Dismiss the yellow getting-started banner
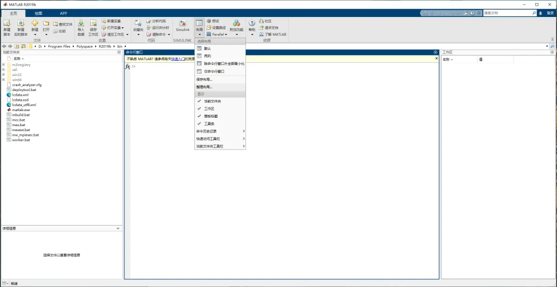 coord(437,59)
